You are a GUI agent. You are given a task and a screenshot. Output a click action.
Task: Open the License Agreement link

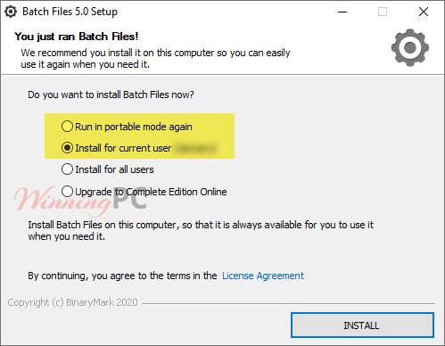[x=263, y=276]
